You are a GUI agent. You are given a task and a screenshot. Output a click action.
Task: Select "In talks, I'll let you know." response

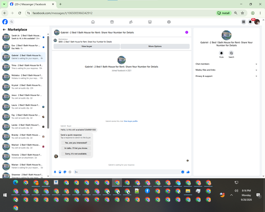click(76, 148)
